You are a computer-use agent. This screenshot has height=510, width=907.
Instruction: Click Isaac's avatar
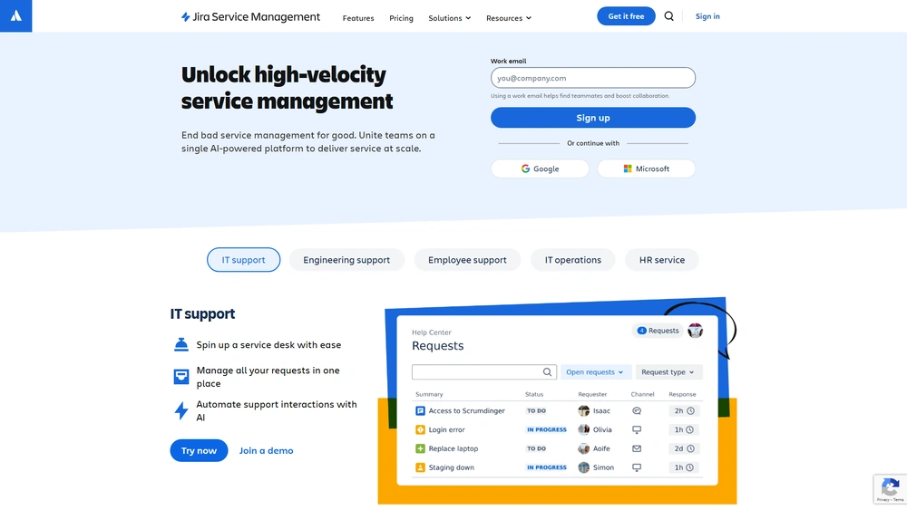point(583,410)
